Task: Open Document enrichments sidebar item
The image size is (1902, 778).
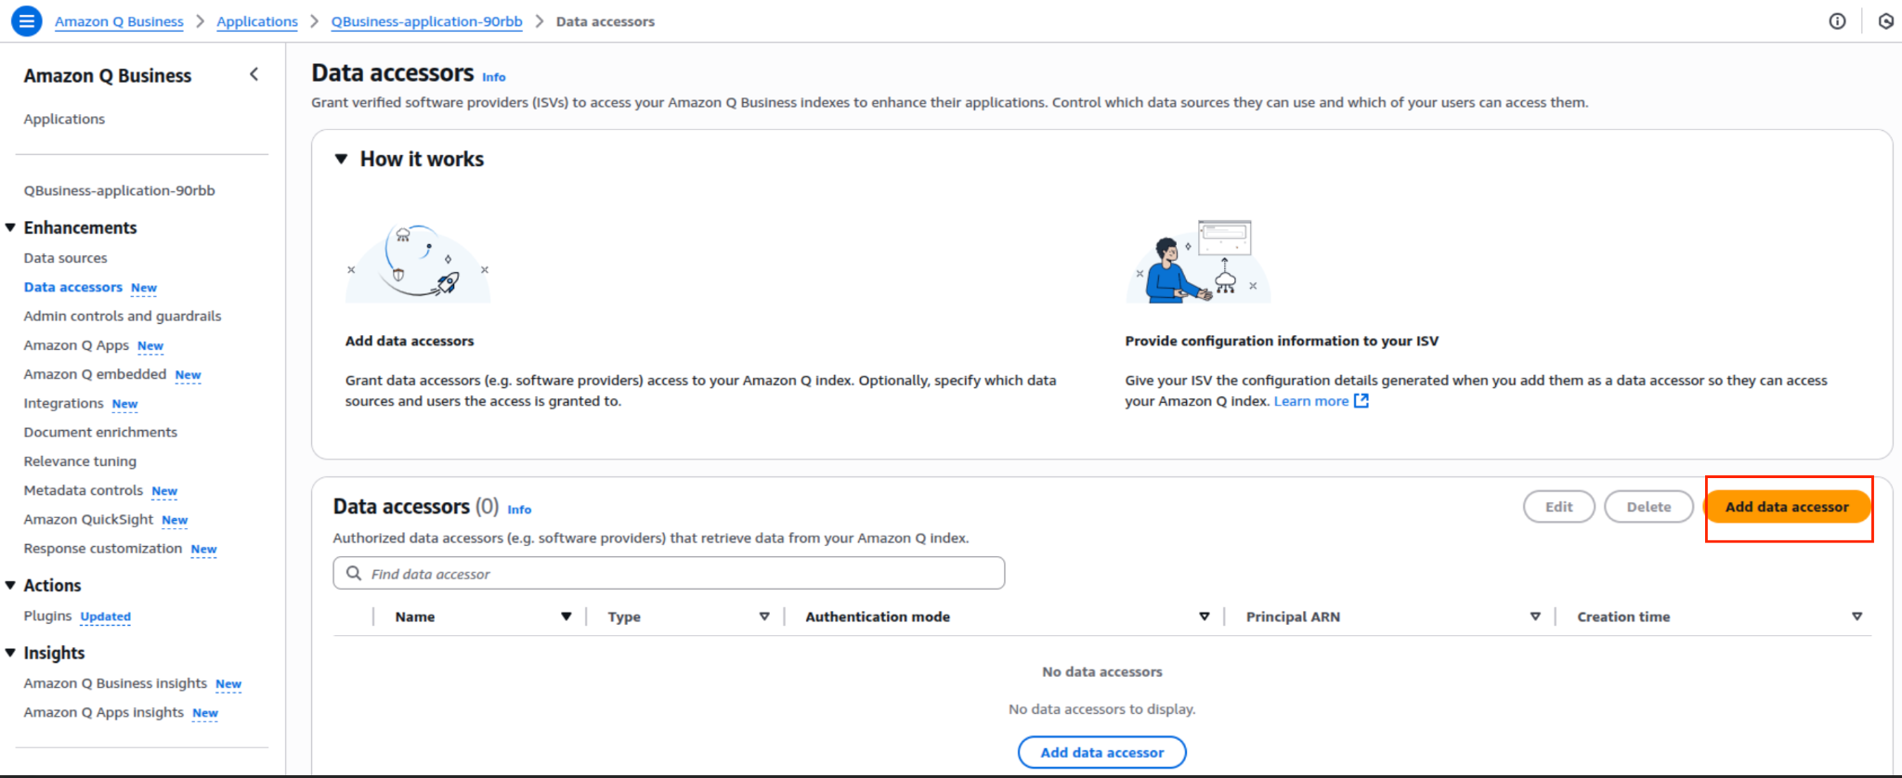Action: click(x=100, y=432)
